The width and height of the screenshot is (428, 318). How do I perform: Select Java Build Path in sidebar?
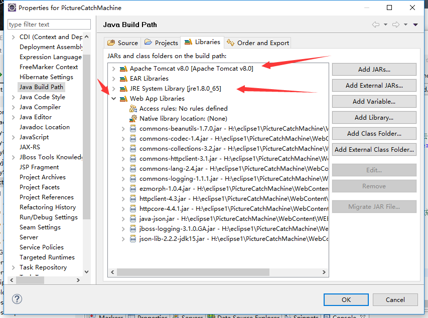(42, 87)
